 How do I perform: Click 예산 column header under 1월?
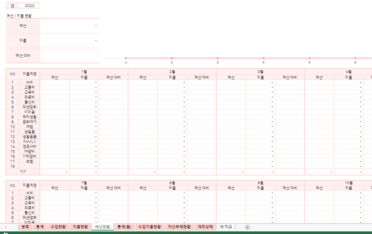55,77
